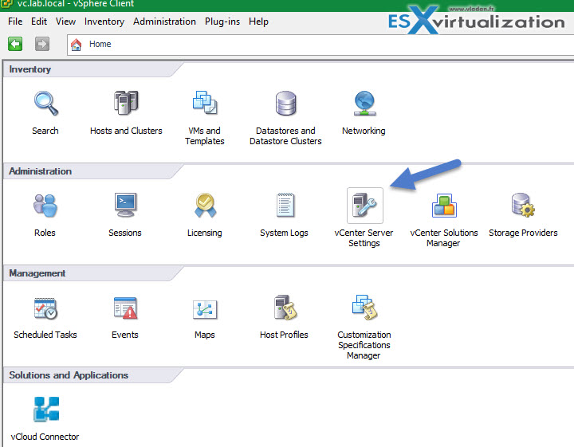Click the Home house icon

(77, 45)
